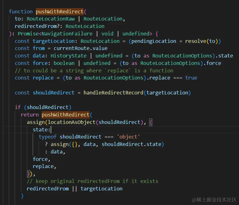
Task: Select currentRoute identifier
Action: tap(71, 48)
